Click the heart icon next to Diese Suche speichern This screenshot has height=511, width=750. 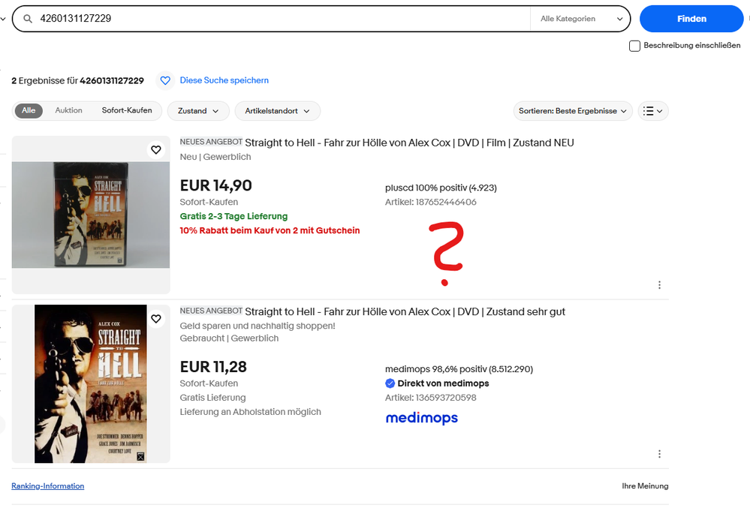tap(164, 80)
